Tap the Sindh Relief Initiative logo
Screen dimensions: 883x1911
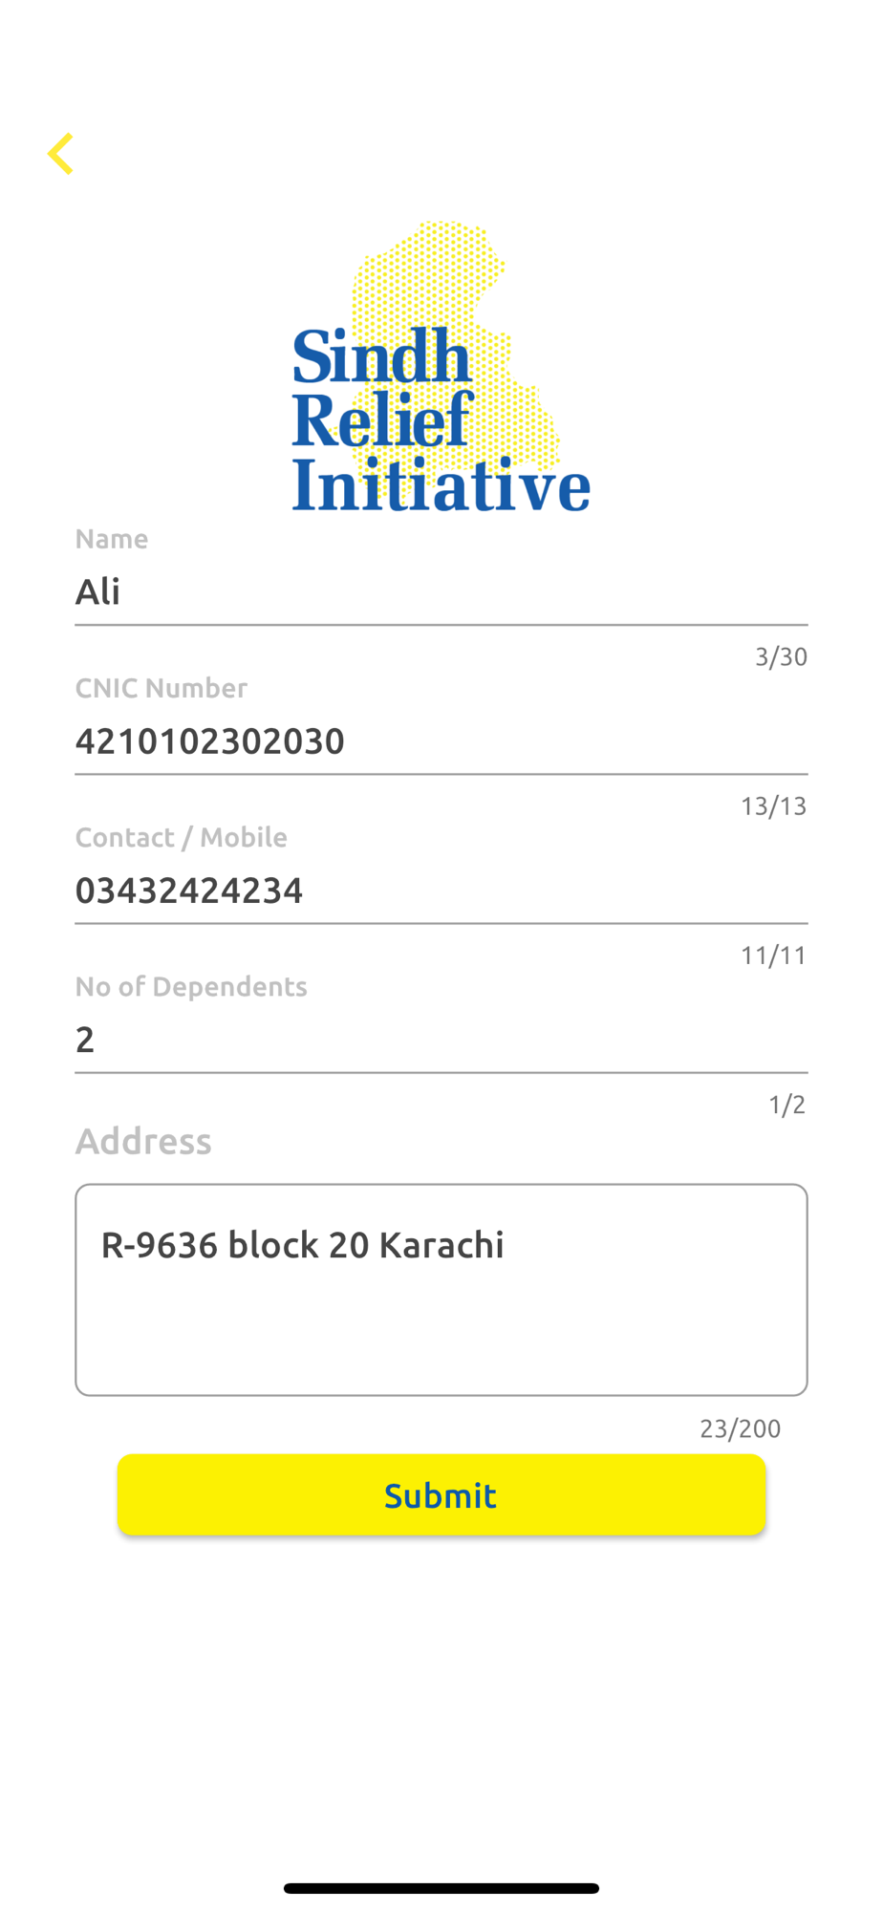pyautogui.click(x=441, y=367)
